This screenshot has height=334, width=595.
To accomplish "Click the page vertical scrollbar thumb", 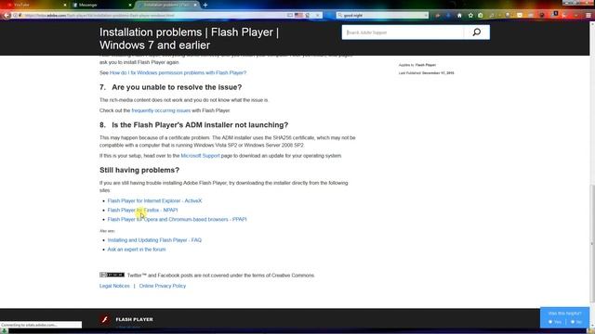I will pos(592,242).
